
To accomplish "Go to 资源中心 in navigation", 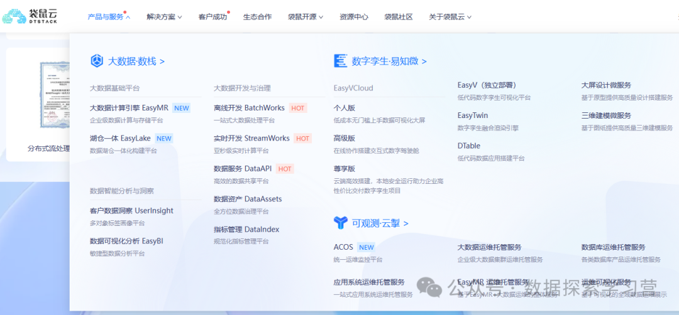I will (353, 17).
